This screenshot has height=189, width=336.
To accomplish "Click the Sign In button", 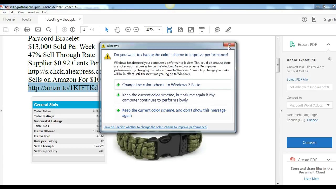I will click(330, 19).
